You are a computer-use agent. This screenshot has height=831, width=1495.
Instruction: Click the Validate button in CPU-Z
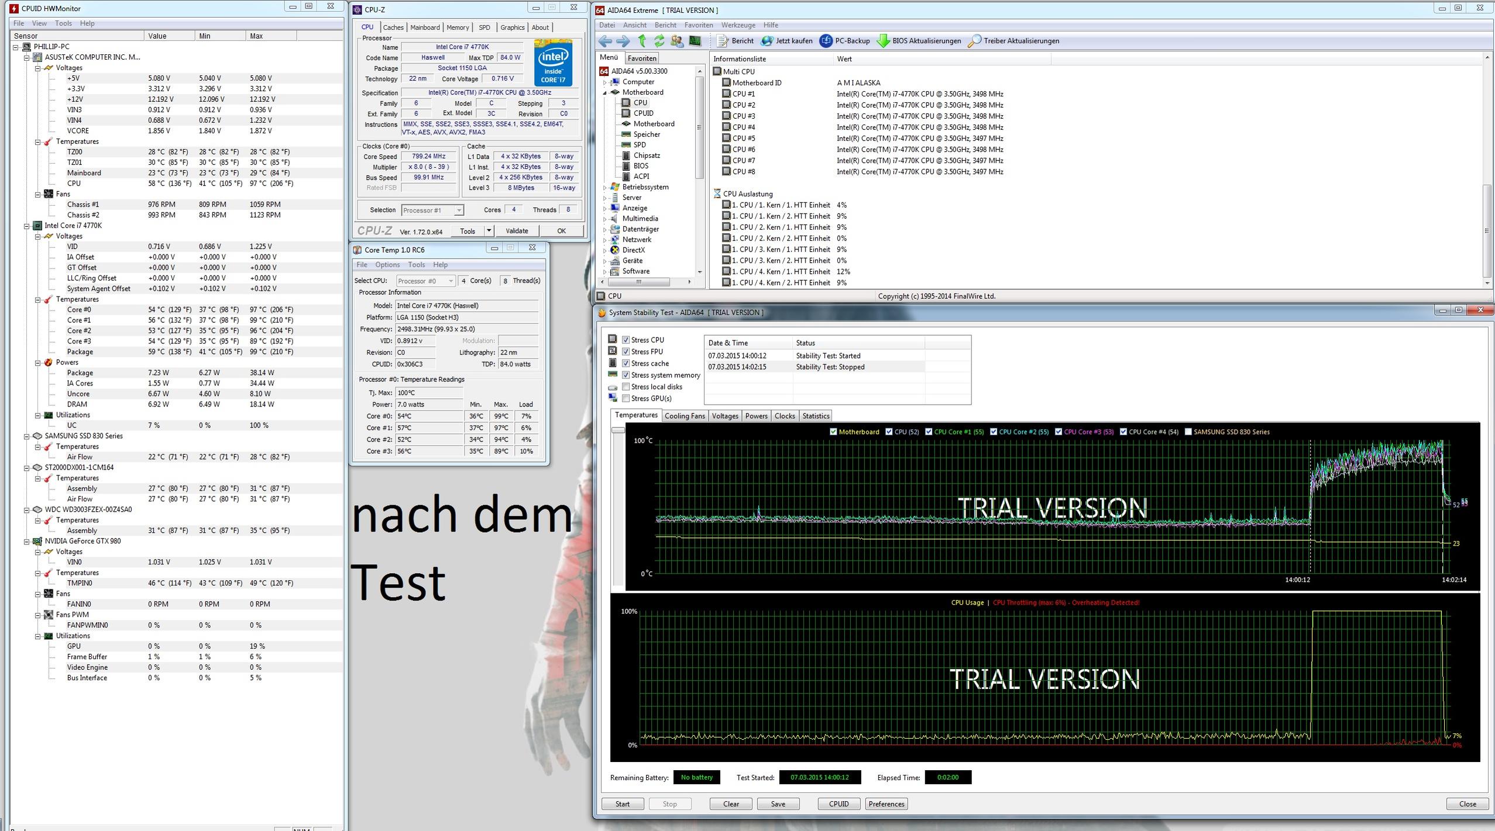pos(516,231)
